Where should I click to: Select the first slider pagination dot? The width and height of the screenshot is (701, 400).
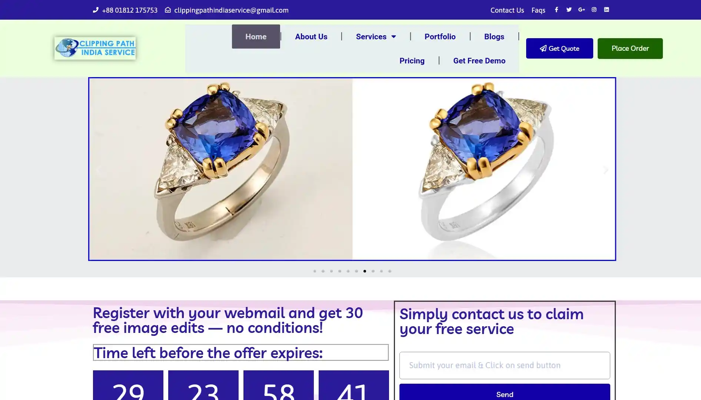coord(315,271)
